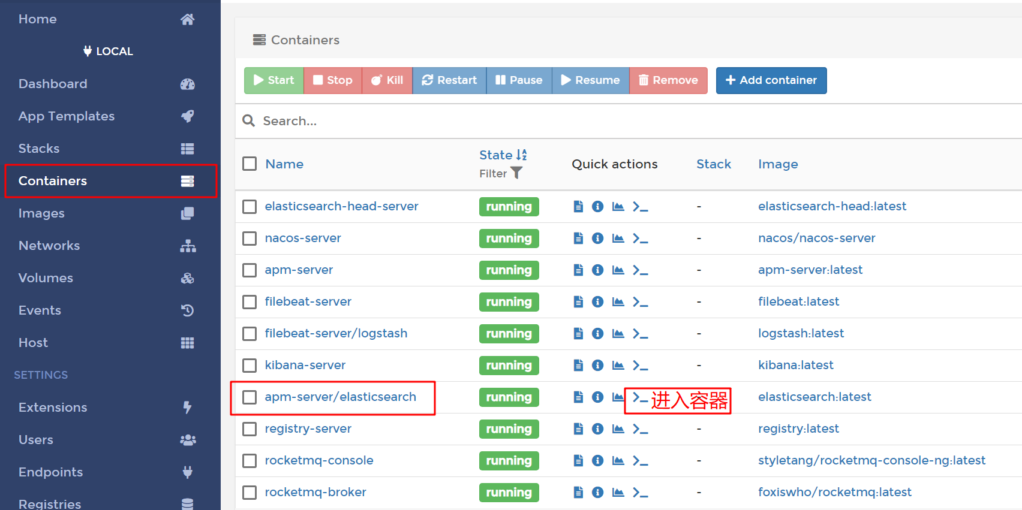Sort containers by State column
The height and width of the screenshot is (510, 1022).
(503, 155)
